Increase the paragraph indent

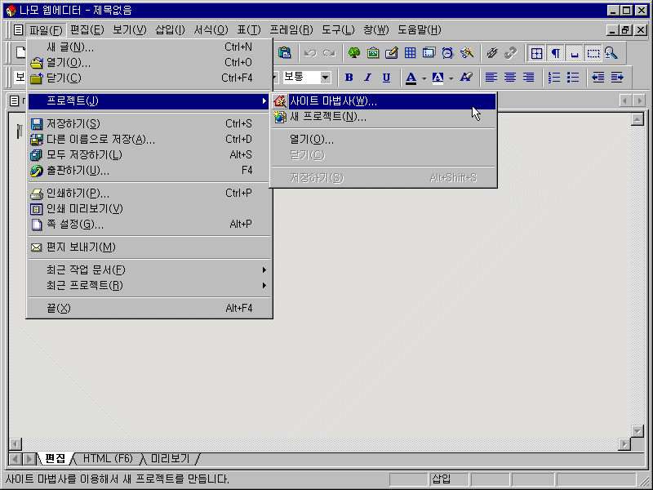click(617, 77)
